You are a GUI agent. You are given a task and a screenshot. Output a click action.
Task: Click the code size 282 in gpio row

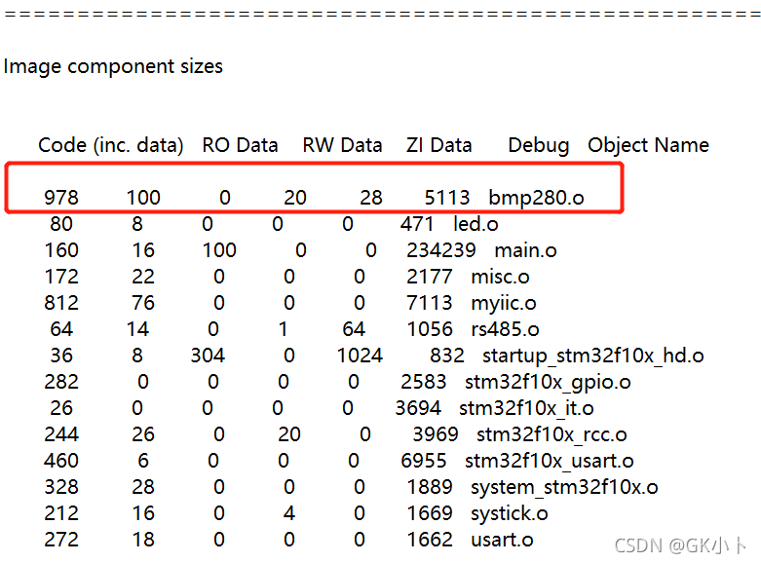(x=61, y=382)
